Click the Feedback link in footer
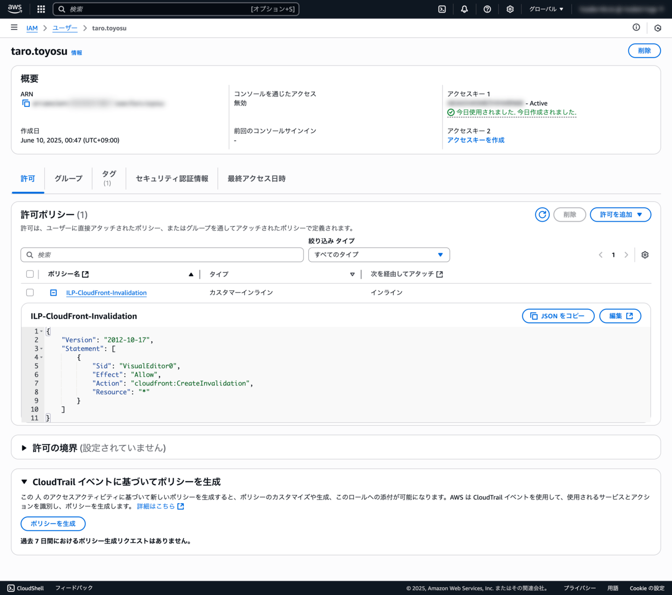The height and width of the screenshot is (595, 672). click(x=74, y=588)
